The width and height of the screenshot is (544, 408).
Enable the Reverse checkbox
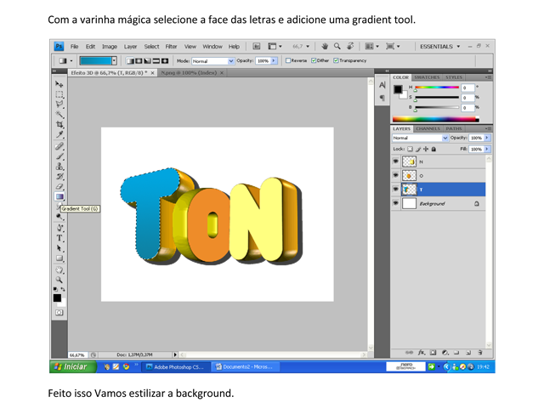289,61
